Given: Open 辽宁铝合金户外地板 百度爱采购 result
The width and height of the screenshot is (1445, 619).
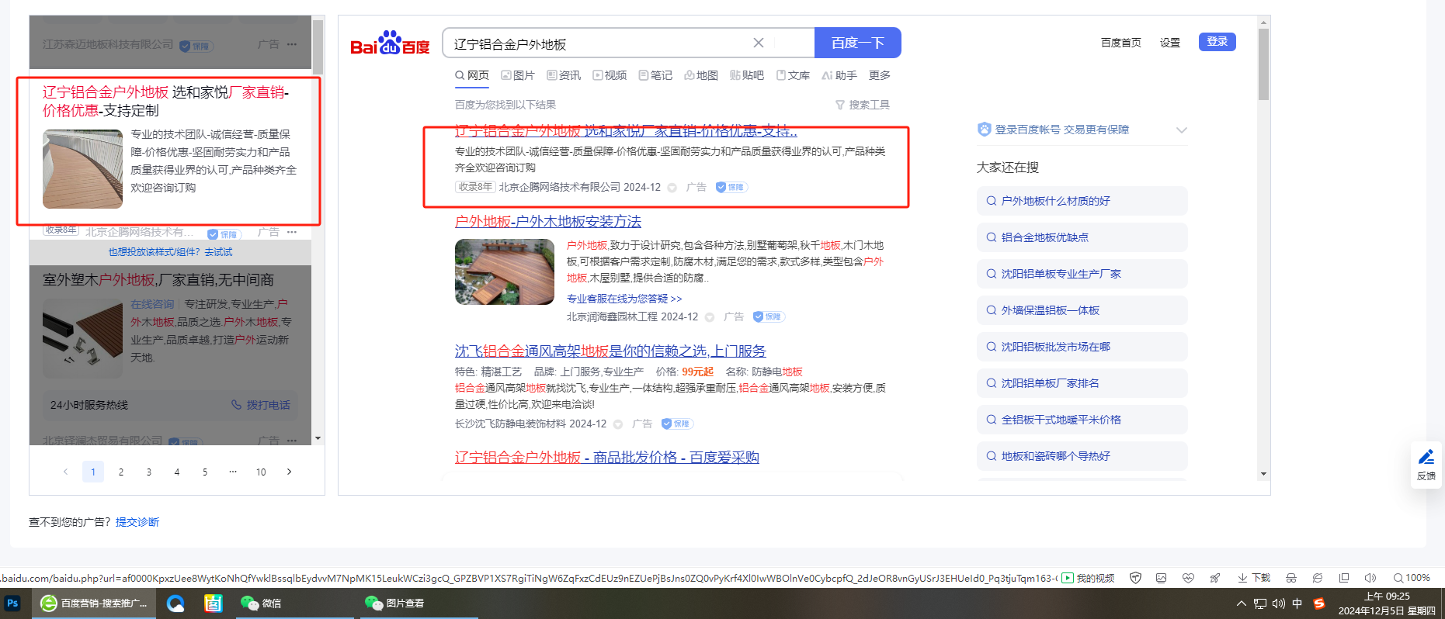Looking at the screenshot, I should (607, 458).
